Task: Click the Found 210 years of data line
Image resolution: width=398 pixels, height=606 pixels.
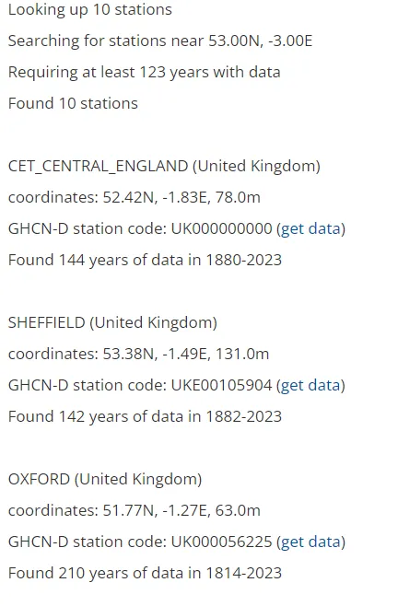Action: click(x=145, y=573)
